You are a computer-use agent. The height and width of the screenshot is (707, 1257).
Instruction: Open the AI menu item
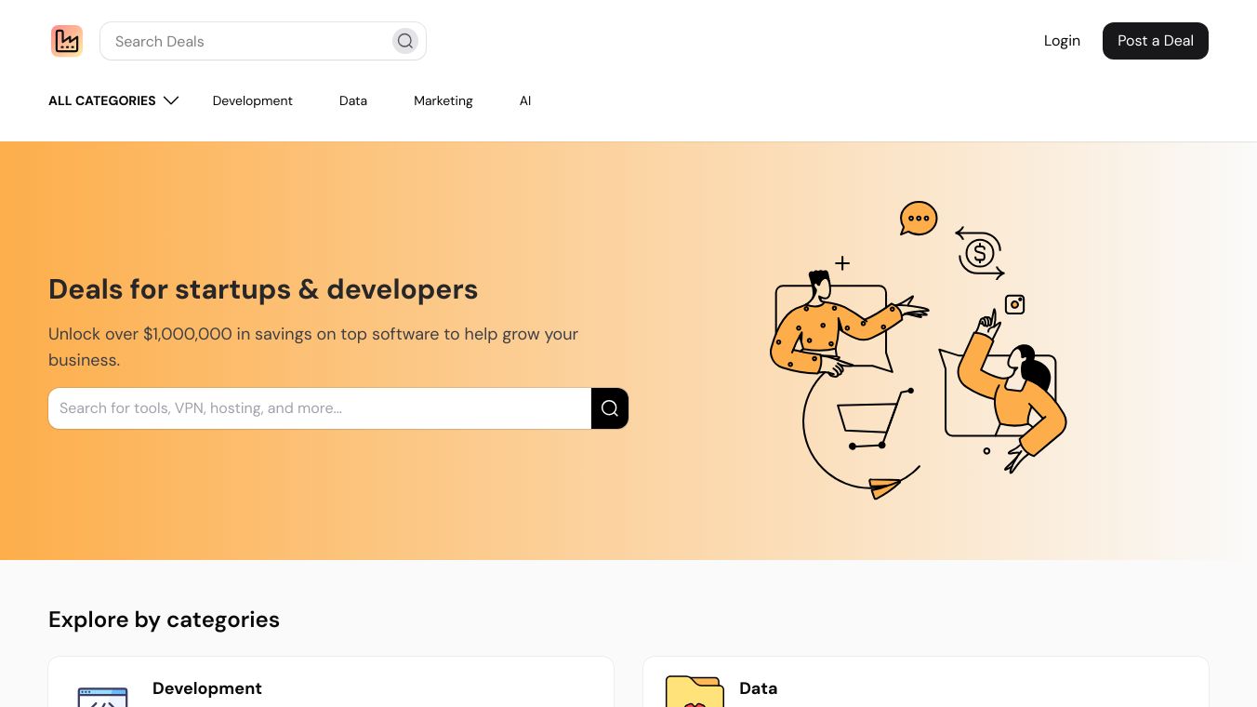(x=525, y=100)
